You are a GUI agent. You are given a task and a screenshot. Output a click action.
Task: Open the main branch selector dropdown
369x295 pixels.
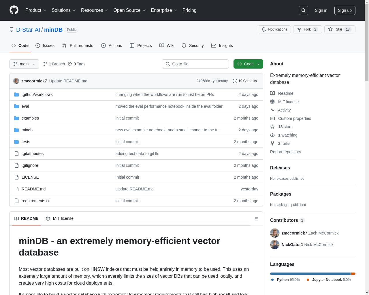point(24,64)
